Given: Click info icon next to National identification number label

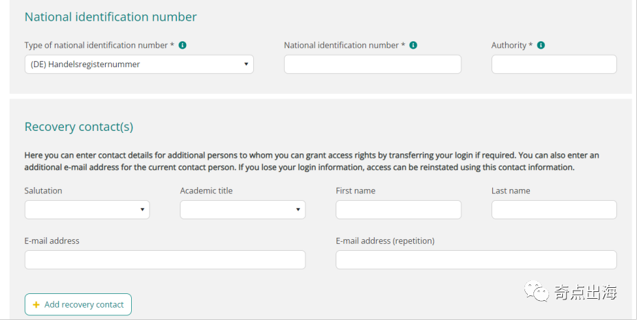Looking at the screenshot, I should tap(413, 45).
